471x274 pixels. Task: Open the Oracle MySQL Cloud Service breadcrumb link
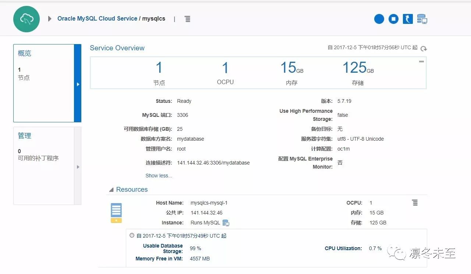tap(97, 18)
